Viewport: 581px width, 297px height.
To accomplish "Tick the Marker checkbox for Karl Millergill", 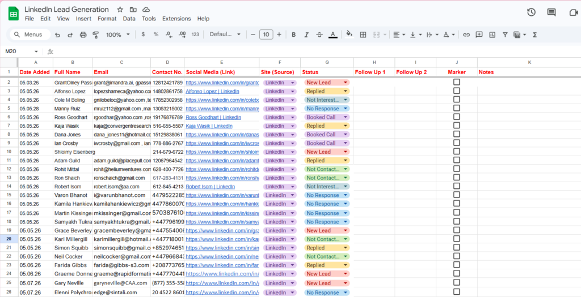I will pos(457,239).
